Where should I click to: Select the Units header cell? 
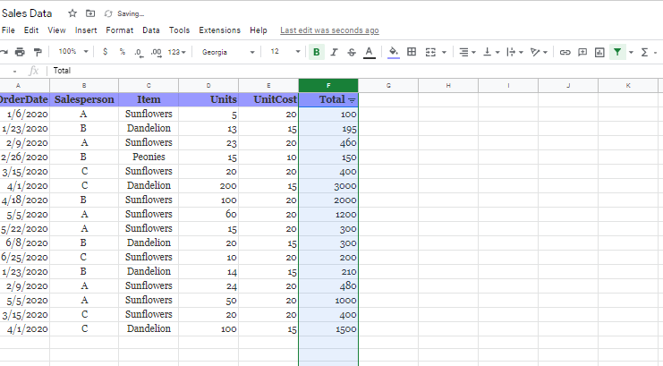coord(208,99)
